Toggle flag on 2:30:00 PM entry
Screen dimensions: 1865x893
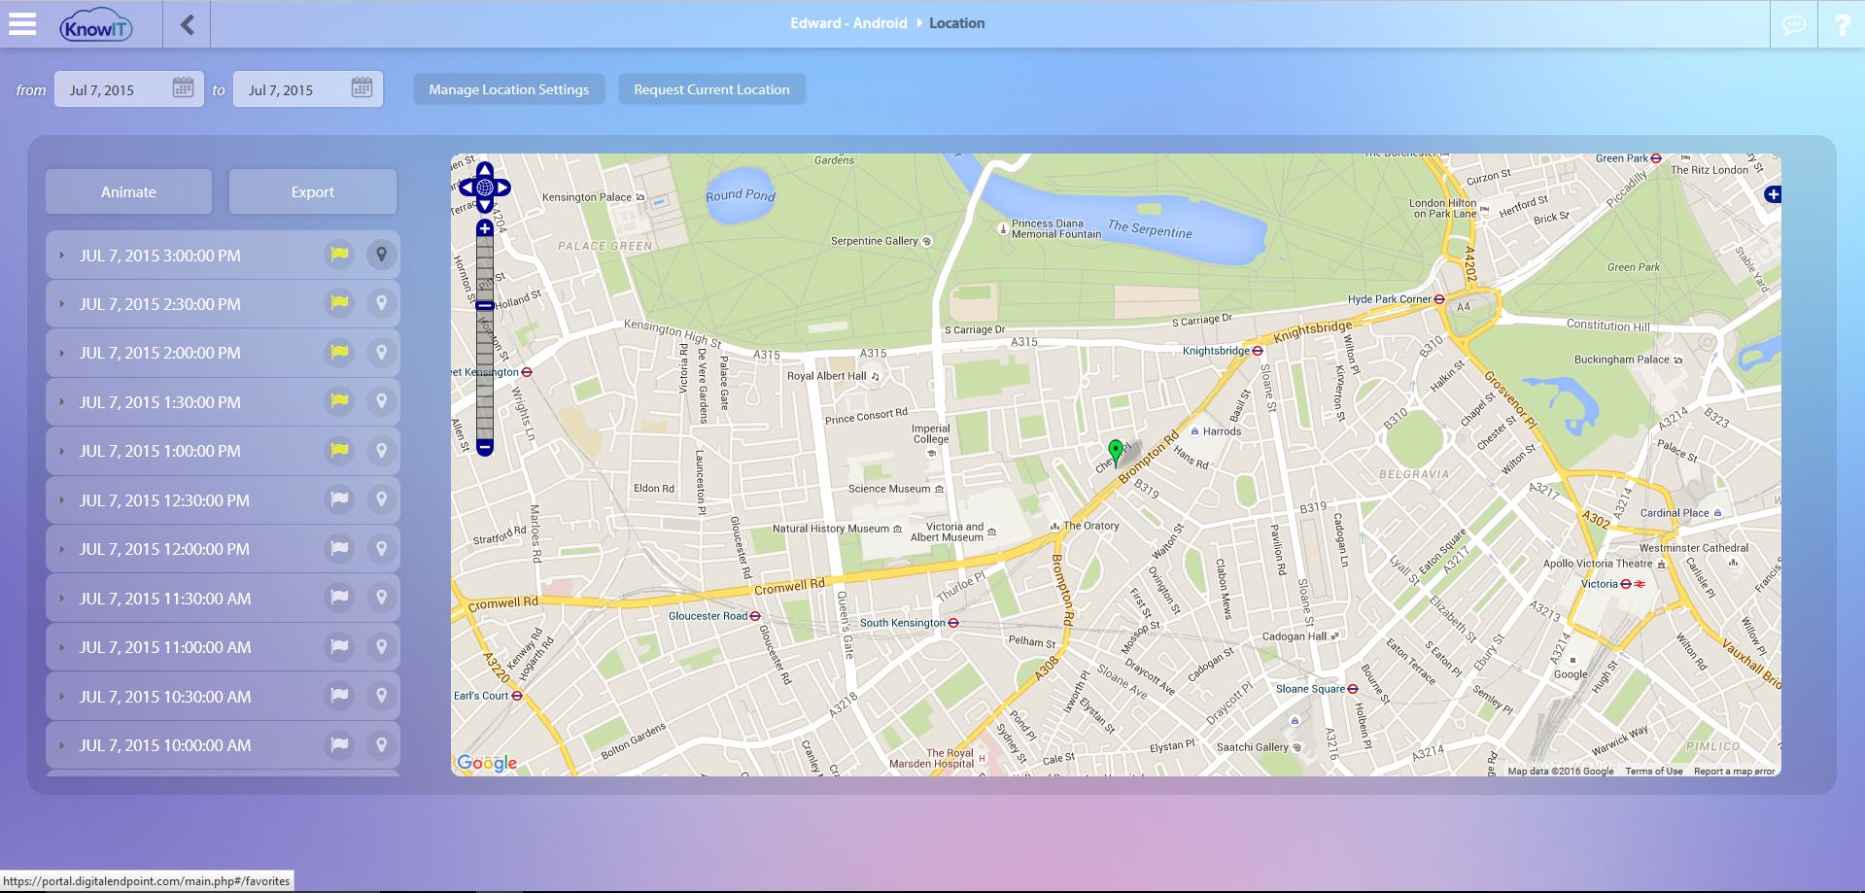point(339,303)
